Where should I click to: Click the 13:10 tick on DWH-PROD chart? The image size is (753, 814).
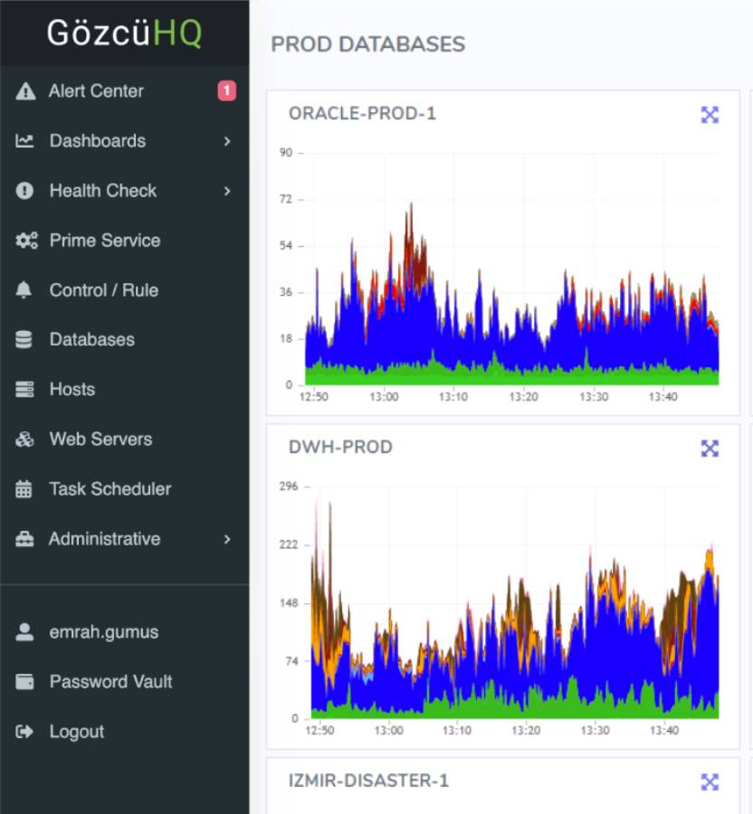pos(457,731)
